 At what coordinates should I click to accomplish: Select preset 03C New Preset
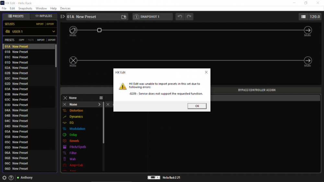tap(29, 100)
